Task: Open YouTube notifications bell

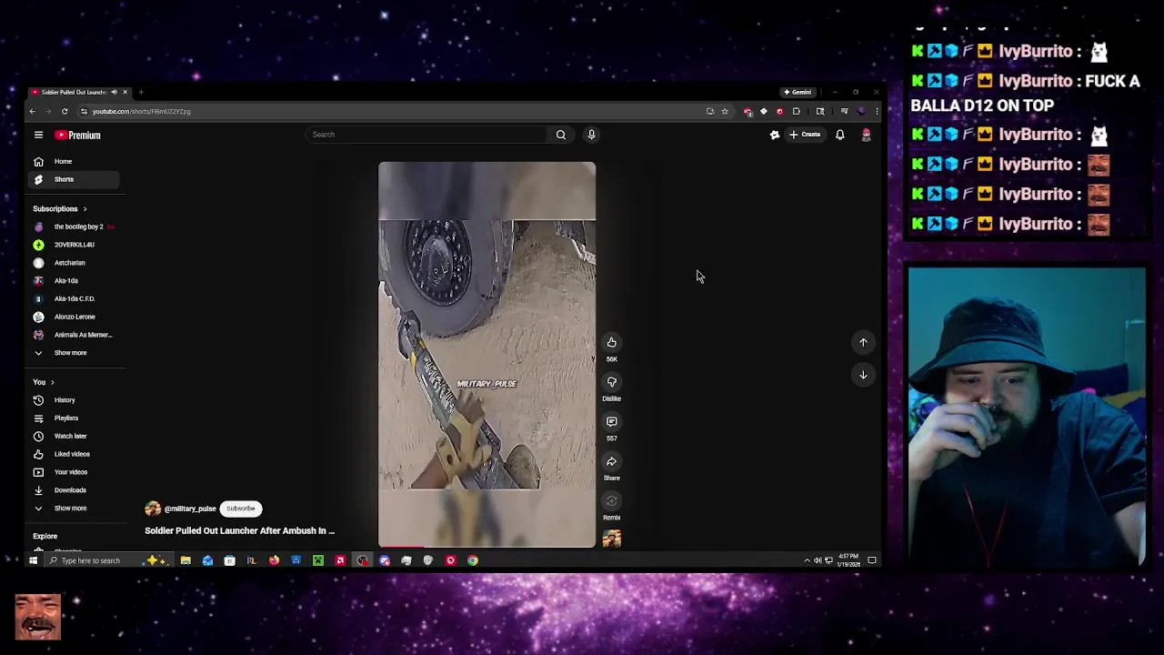Action: click(x=840, y=135)
